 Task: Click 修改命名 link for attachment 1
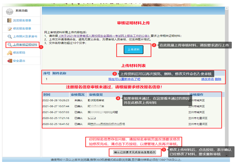click(207, 79)
